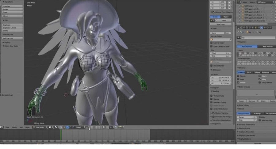The image size is (276, 149).
Task: Open the Select menu in viewport header
Action: point(14,127)
